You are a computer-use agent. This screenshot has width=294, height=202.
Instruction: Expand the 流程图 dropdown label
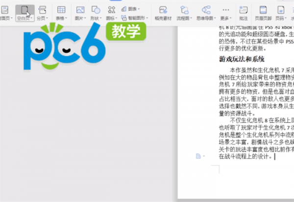pyautogui.click(x=184, y=18)
